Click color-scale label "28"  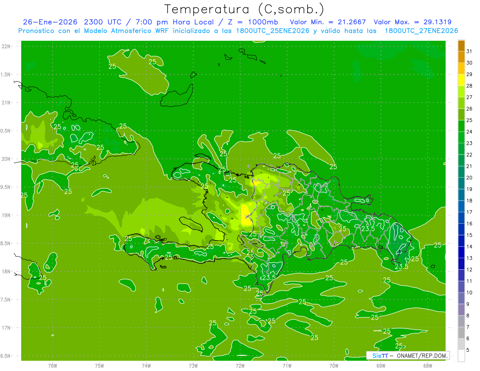coord(470,86)
